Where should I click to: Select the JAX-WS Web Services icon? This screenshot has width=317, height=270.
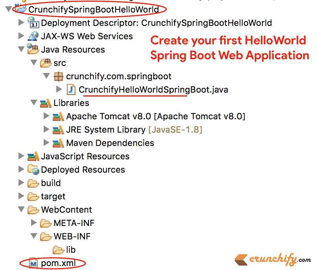pos(33,36)
